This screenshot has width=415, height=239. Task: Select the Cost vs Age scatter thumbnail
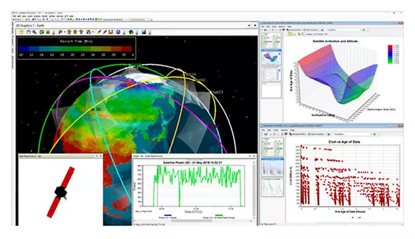pos(273,167)
